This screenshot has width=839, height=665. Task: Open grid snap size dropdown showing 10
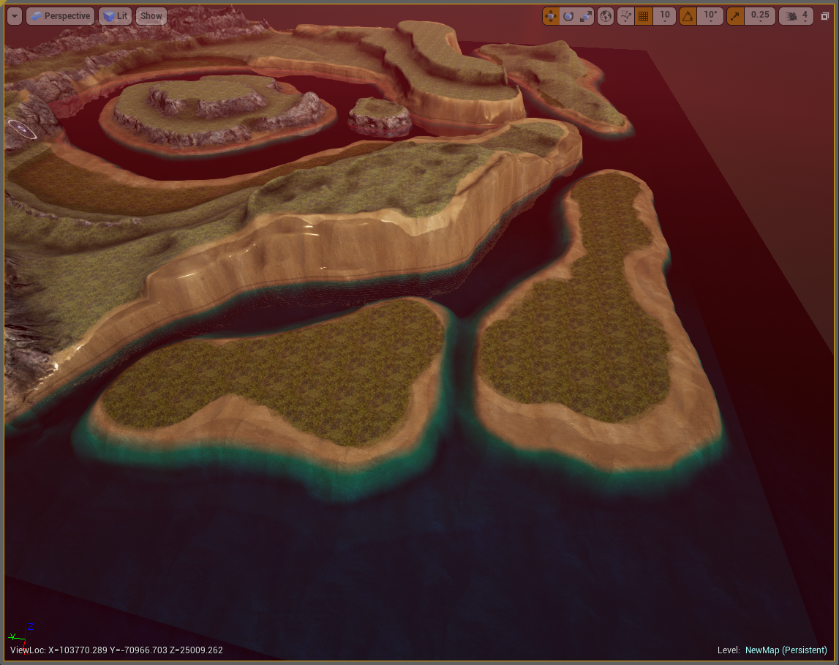(665, 16)
